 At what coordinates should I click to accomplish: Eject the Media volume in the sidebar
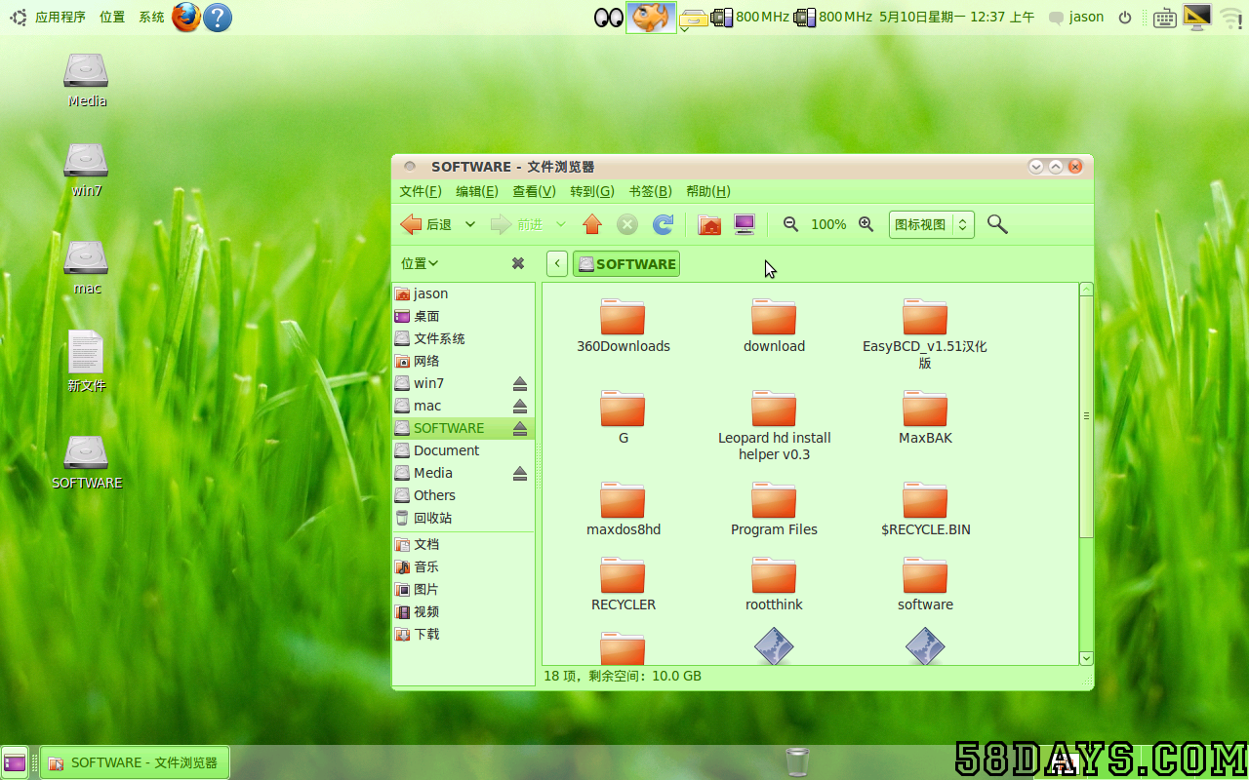tap(520, 474)
